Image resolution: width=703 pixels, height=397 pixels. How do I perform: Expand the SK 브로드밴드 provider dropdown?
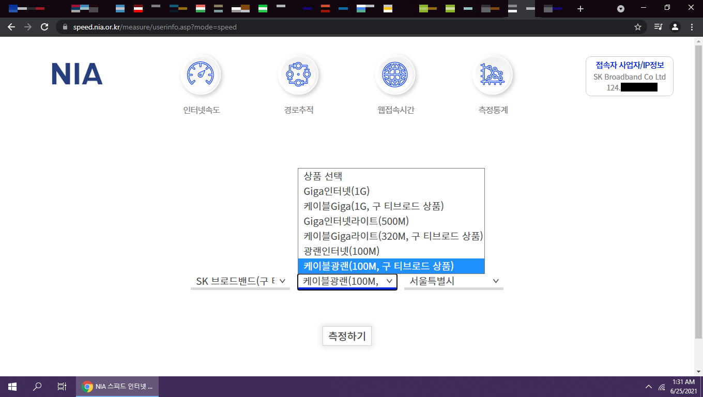(240, 281)
